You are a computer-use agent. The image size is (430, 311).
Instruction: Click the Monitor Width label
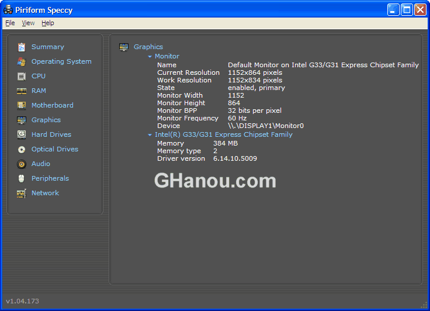[x=180, y=95]
